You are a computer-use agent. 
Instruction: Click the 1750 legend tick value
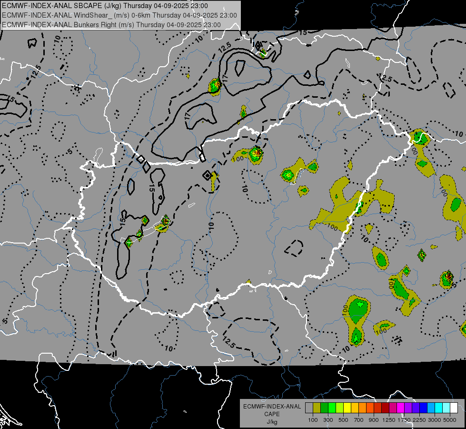(x=404, y=420)
